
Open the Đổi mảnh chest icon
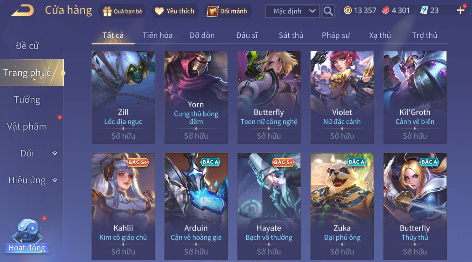[212, 11]
